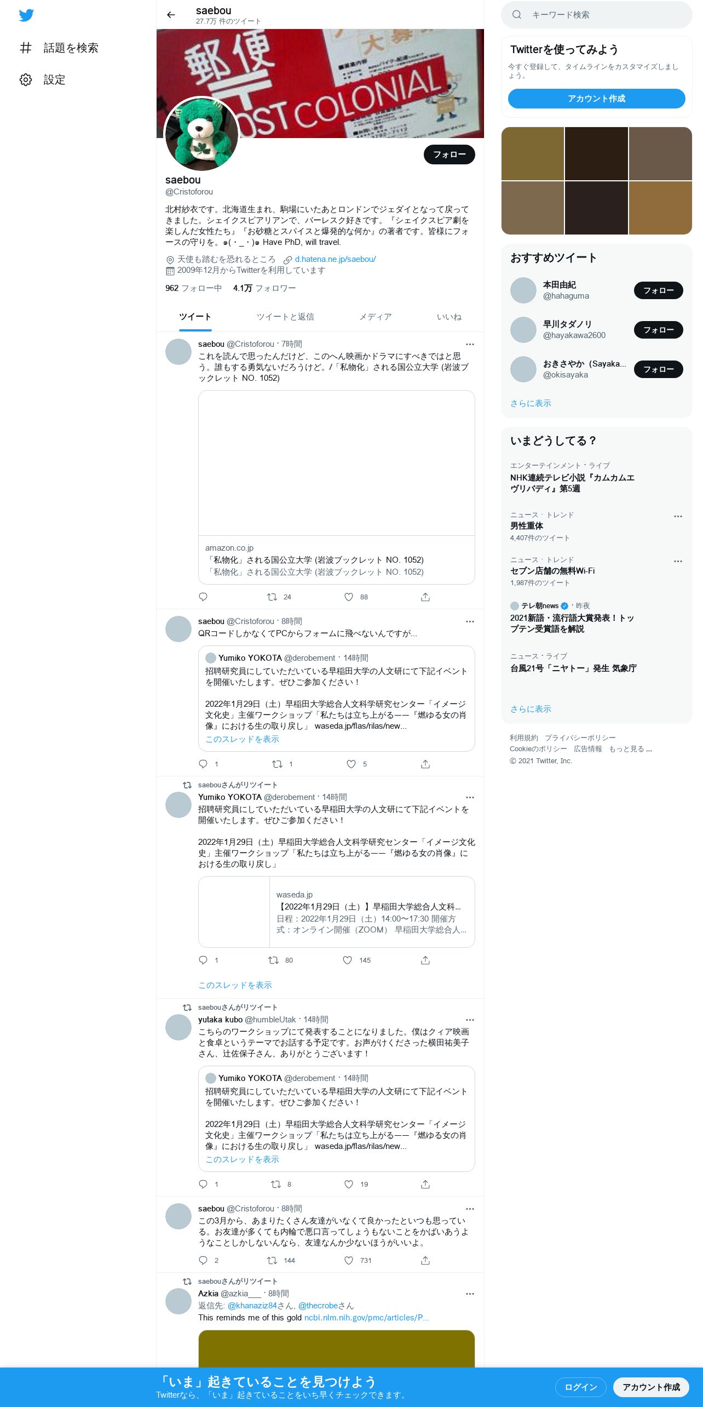The height and width of the screenshot is (1407, 703).
Task: Click the Twitter bird logo
Action: 26,15
